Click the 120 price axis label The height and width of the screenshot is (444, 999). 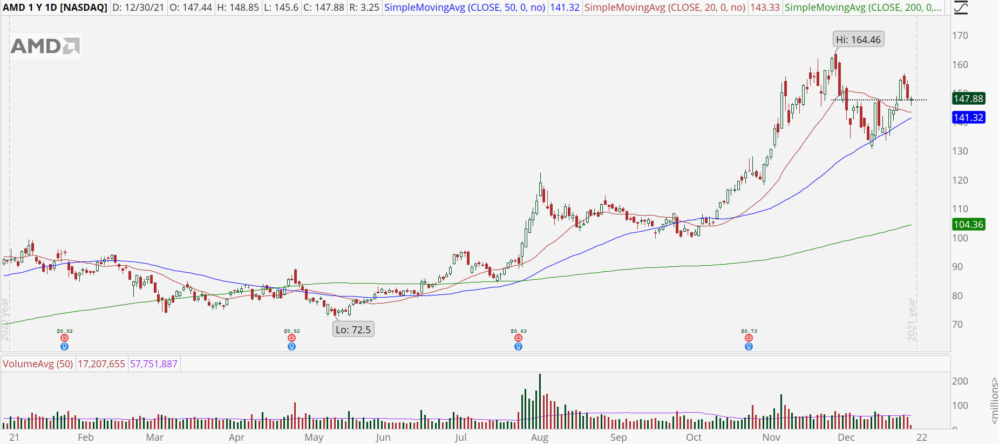[x=960, y=180]
